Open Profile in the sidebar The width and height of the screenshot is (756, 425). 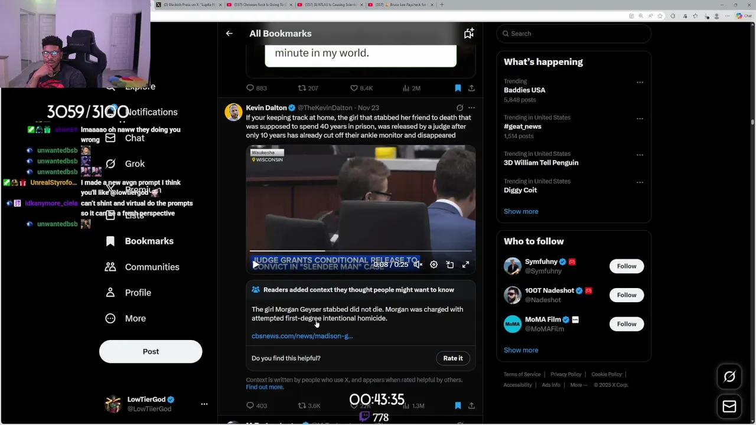pyautogui.click(x=128, y=293)
